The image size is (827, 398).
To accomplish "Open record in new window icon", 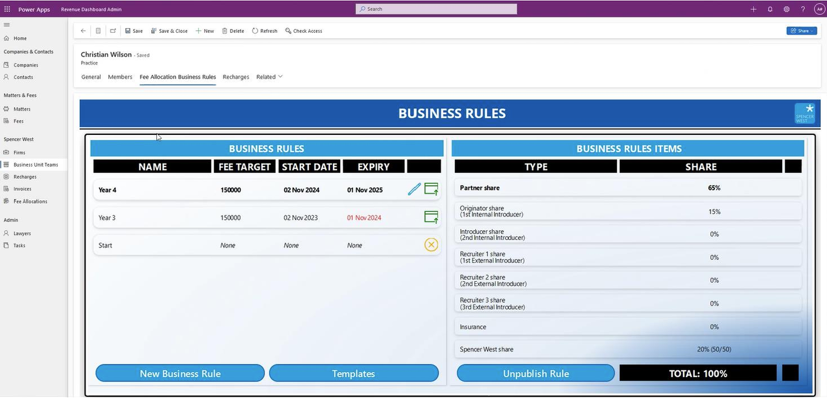I will point(113,31).
